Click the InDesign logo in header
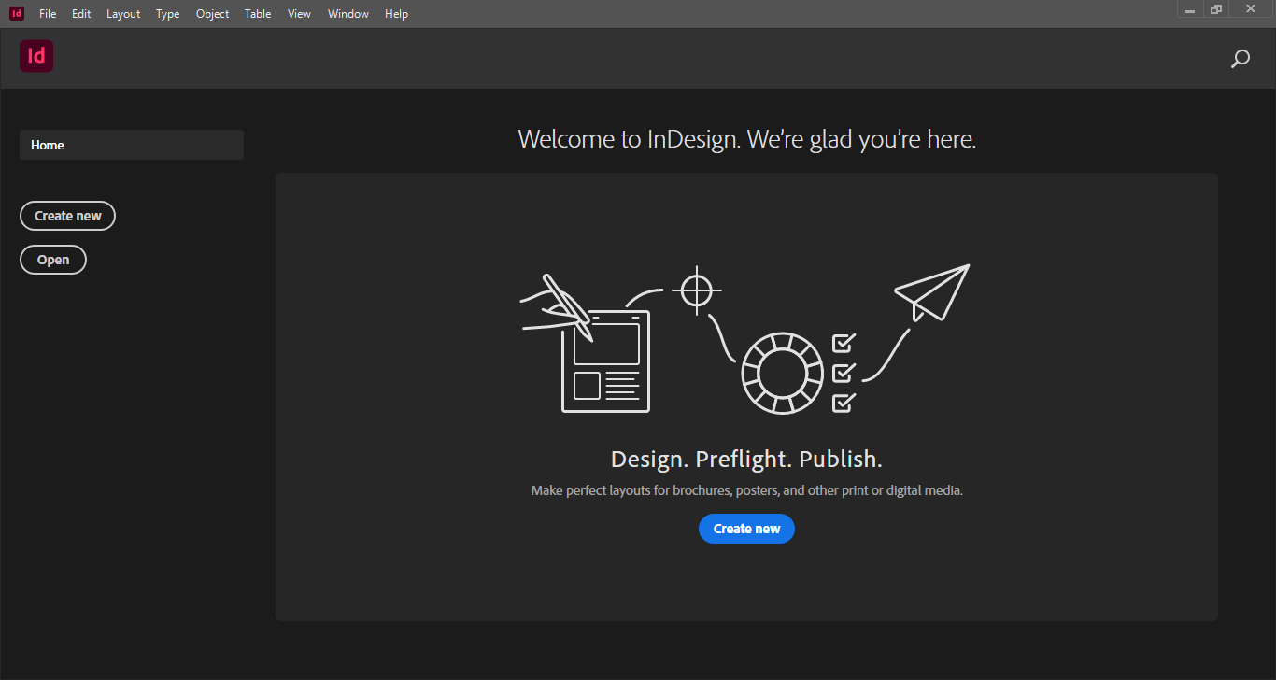The height and width of the screenshot is (680, 1276). pyautogui.click(x=36, y=56)
